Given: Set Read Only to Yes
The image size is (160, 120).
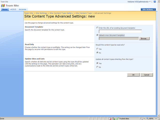Looking at the screenshot, I should click(97, 49).
